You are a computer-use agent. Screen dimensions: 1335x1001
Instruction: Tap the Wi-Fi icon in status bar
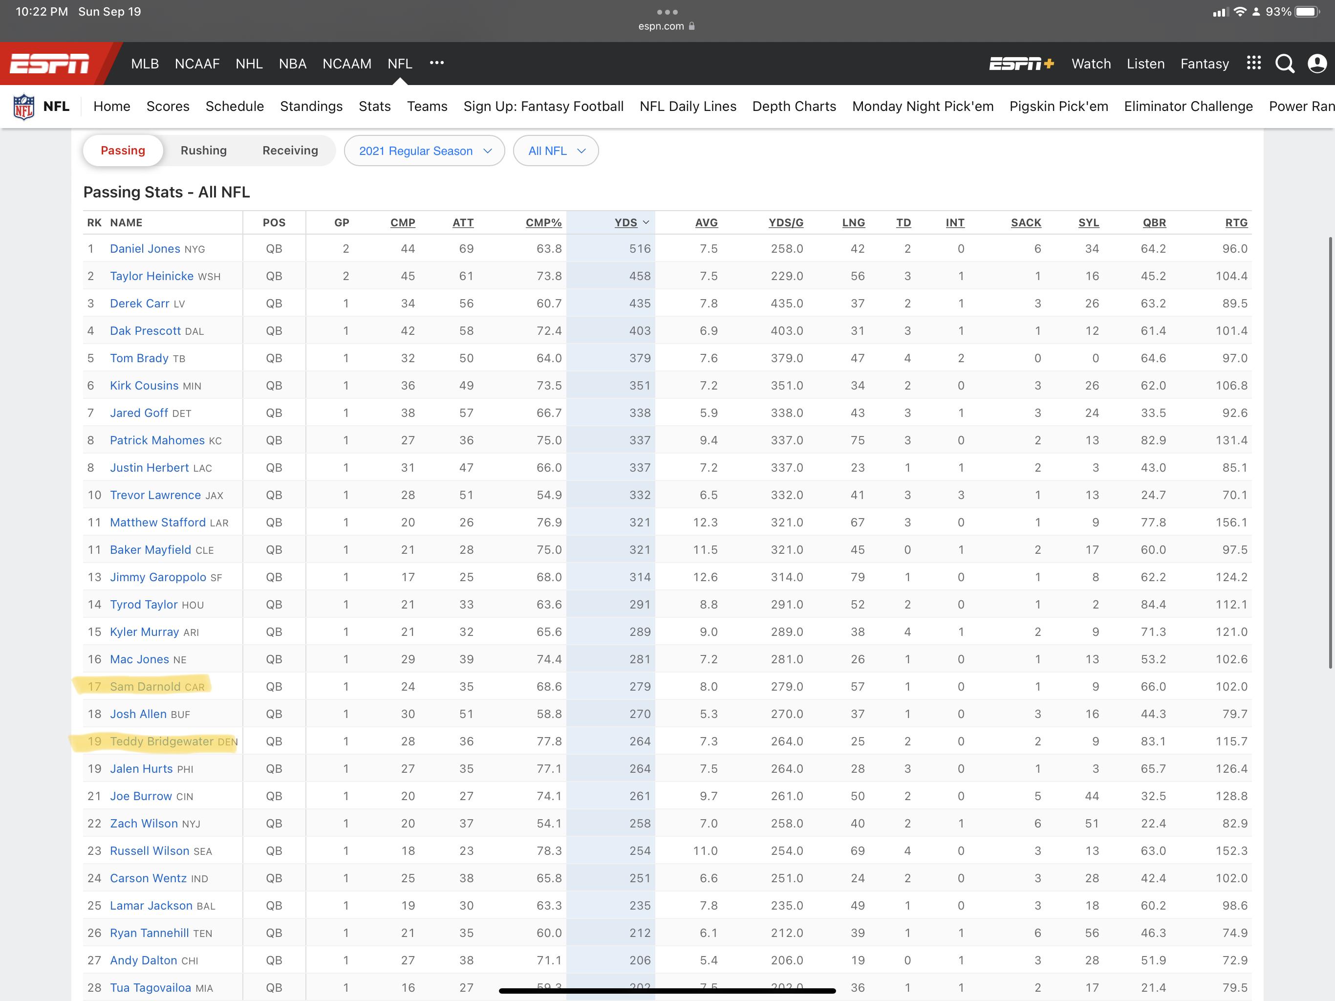[1240, 12]
